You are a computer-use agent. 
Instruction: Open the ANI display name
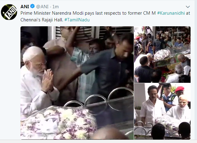click(25, 6)
